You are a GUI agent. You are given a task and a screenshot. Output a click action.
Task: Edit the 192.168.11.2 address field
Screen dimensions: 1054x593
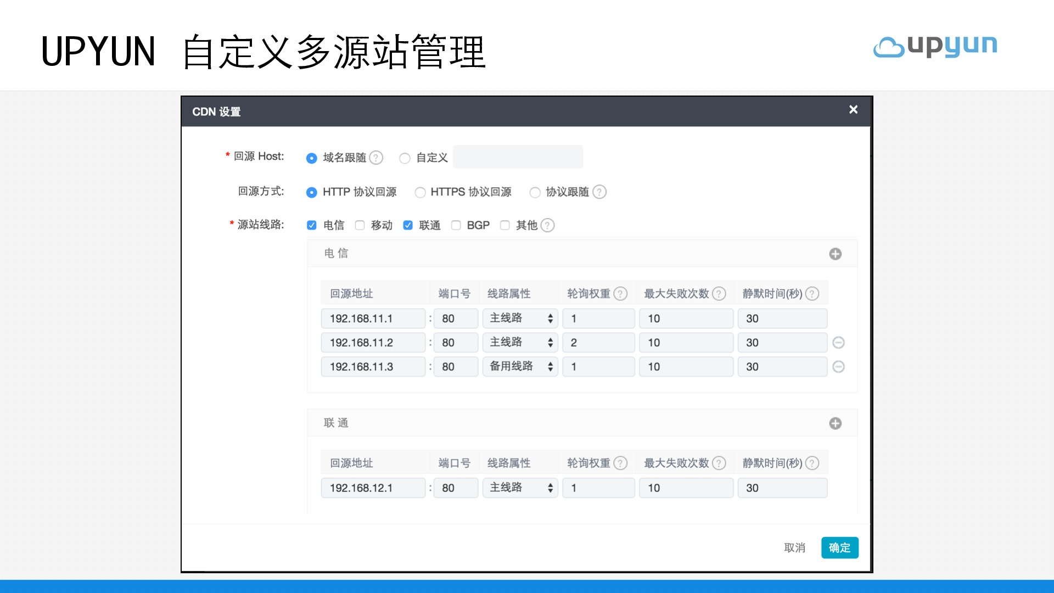point(373,343)
